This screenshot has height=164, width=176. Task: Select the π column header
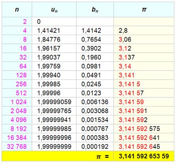coord(144,9)
